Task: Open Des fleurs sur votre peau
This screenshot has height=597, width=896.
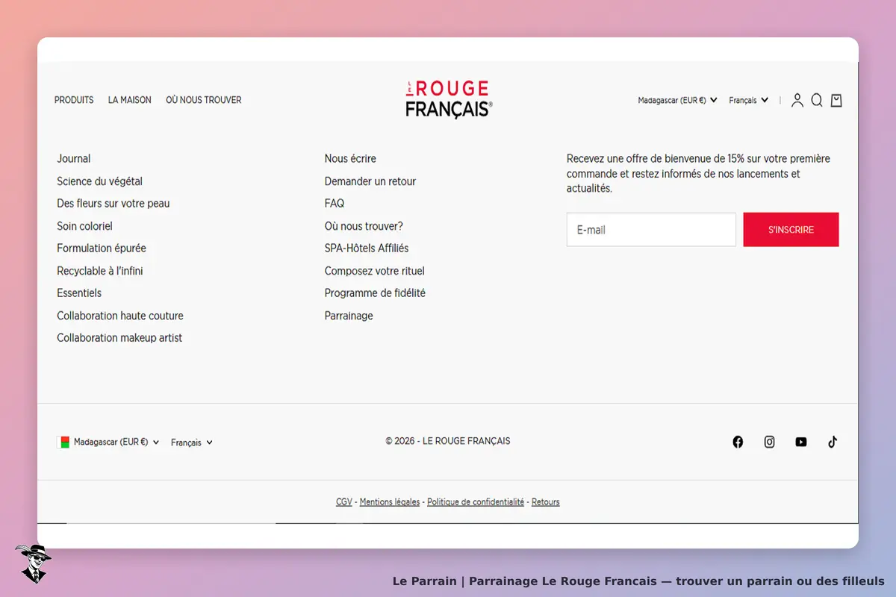Action: tap(113, 204)
